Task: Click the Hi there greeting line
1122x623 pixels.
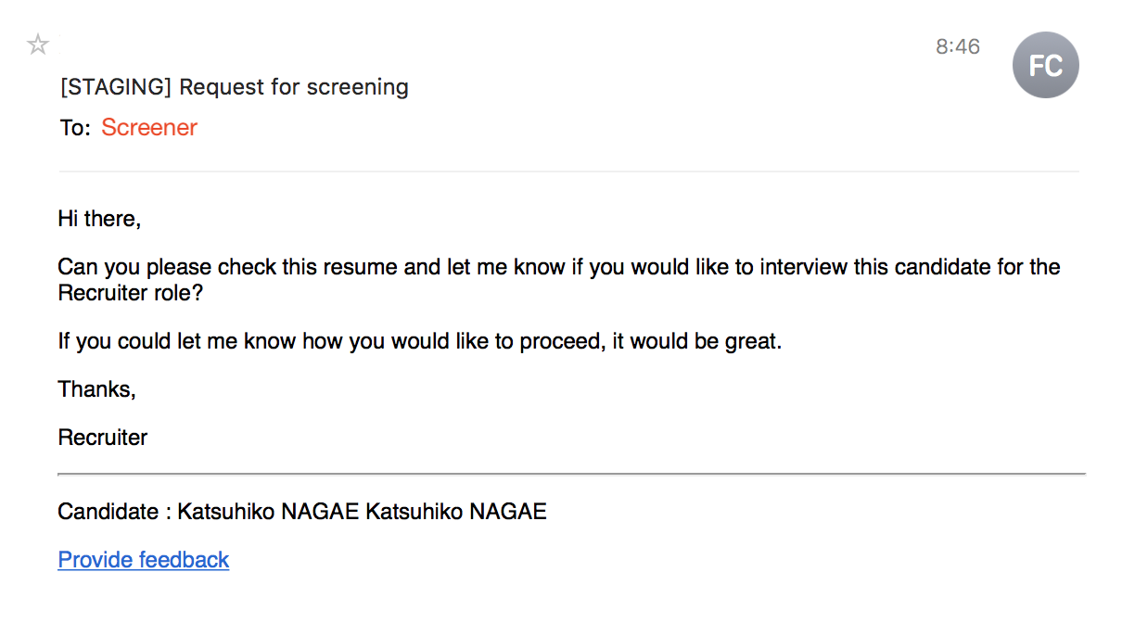Action: (x=99, y=220)
